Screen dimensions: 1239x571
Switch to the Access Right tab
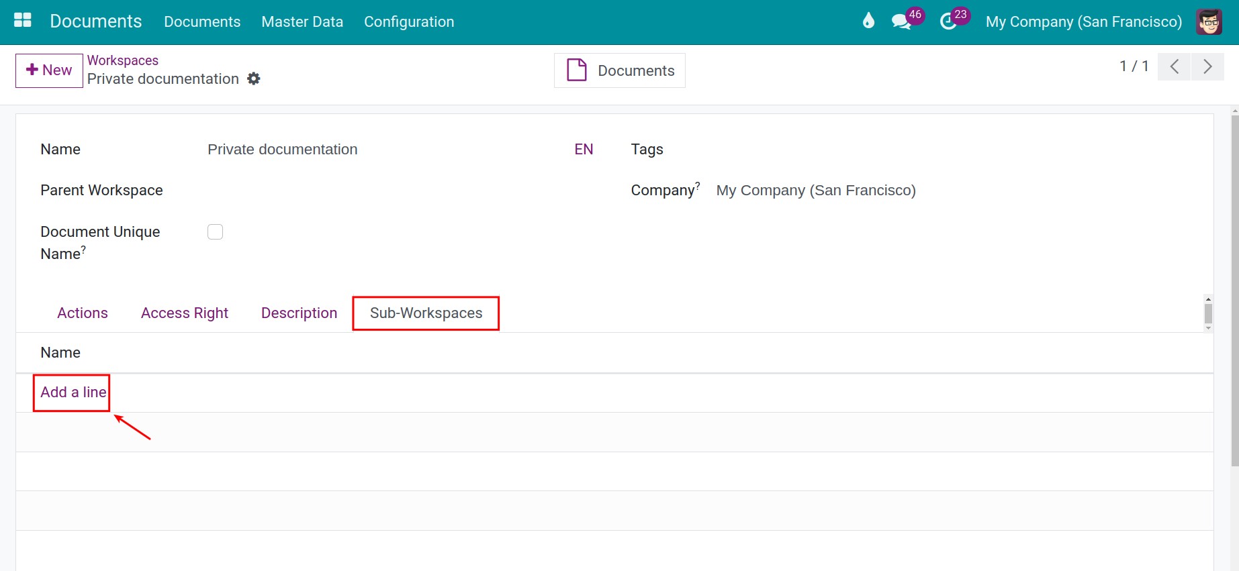click(185, 313)
